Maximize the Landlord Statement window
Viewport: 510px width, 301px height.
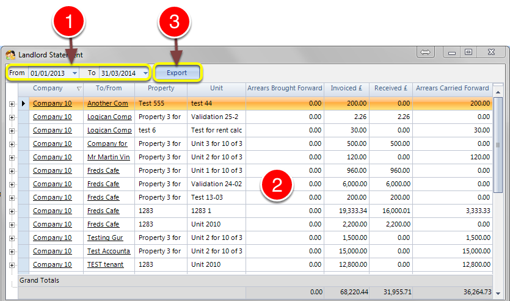pos(468,53)
